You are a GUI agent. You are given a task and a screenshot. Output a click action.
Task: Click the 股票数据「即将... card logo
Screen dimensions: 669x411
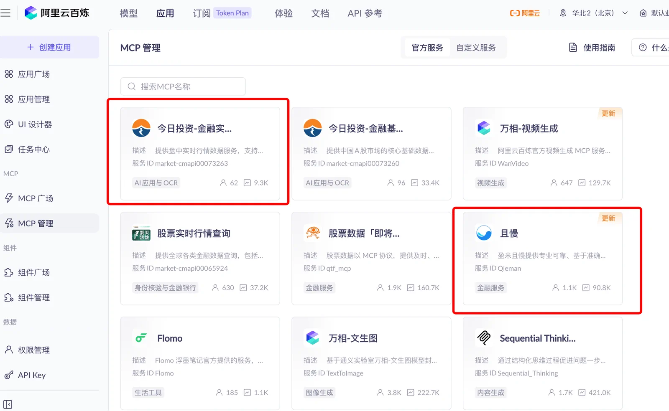(x=313, y=233)
